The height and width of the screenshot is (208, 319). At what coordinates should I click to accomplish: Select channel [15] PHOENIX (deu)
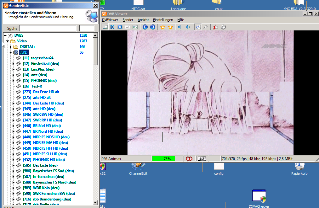(x=40, y=81)
